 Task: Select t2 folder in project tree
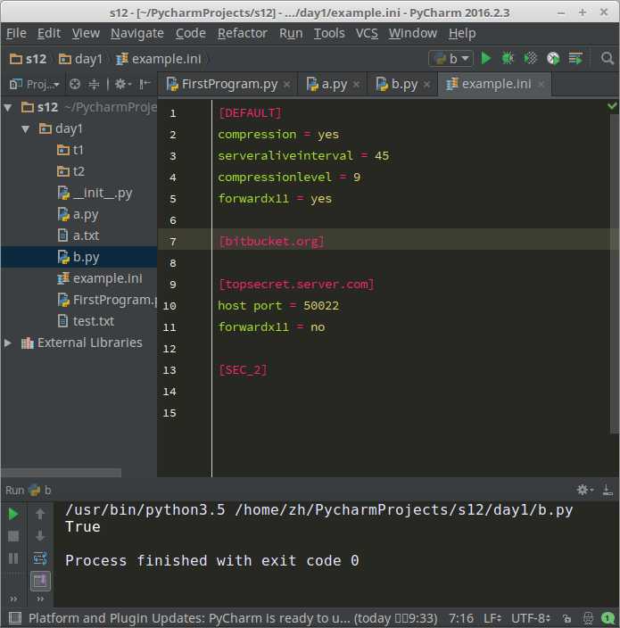pos(70,171)
